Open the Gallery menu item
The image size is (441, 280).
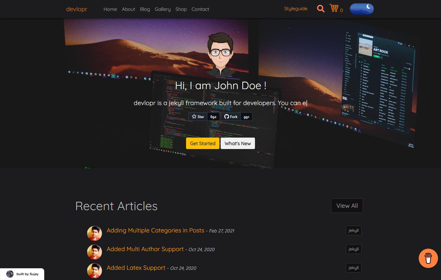coord(163,9)
